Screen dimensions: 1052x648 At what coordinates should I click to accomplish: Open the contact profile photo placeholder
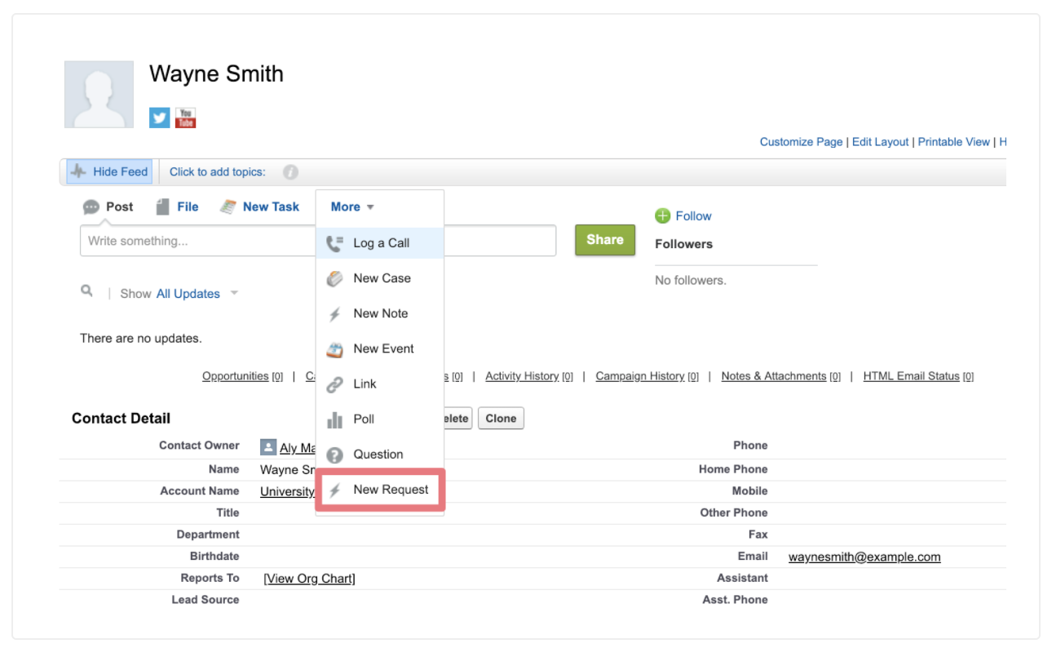[99, 94]
